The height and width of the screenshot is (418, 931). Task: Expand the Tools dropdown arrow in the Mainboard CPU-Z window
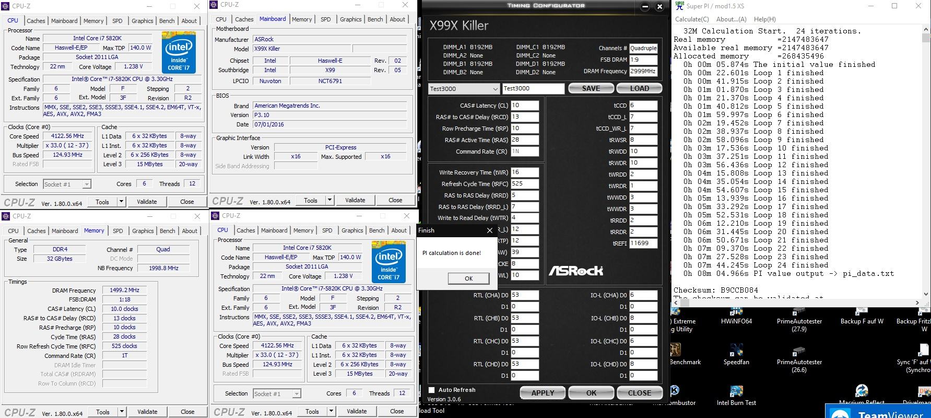(329, 200)
